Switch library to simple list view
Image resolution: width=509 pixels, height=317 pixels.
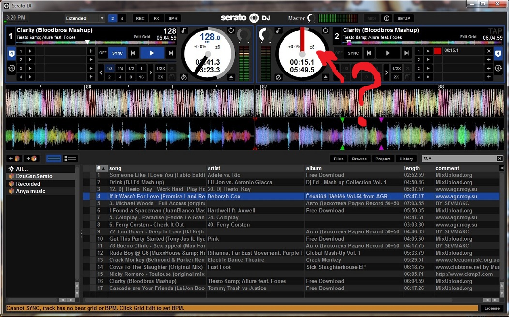click(x=54, y=158)
